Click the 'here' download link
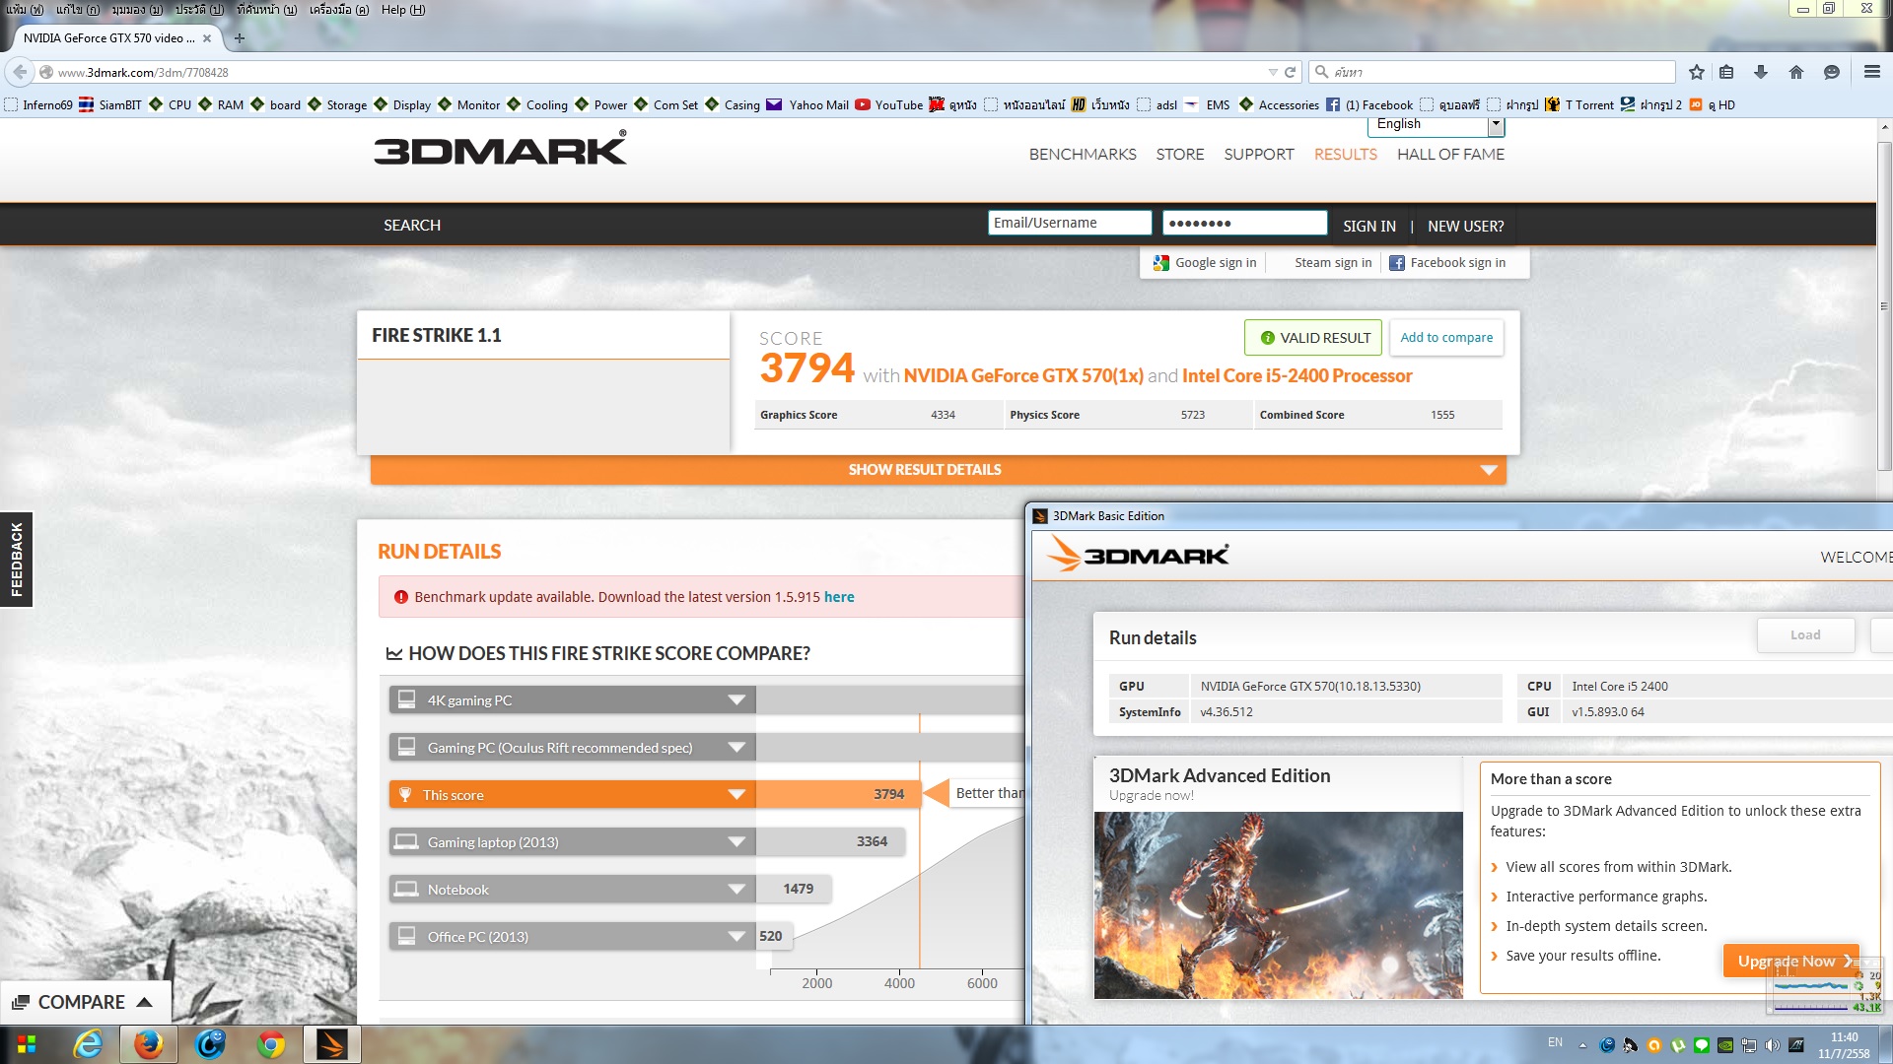Image resolution: width=1893 pixels, height=1064 pixels. coord(839,597)
